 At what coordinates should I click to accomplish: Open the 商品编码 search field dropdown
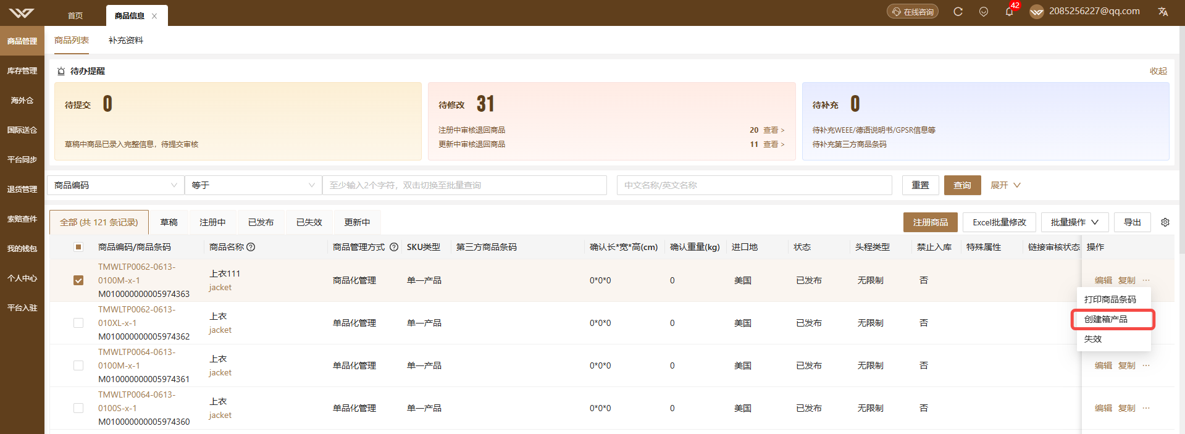tap(115, 185)
